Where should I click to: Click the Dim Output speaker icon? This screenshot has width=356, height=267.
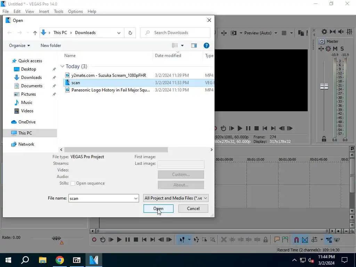(341, 32)
